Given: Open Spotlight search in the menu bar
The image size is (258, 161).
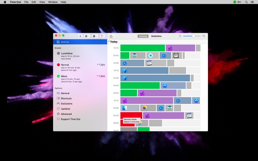Looking at the screenshot, I should tap(246, 2).
